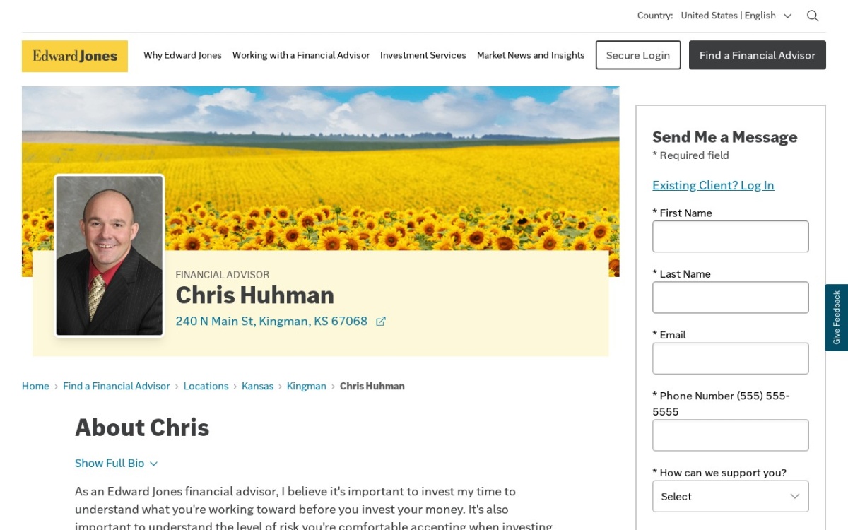
Task: Focus the First Name field
Action: click(730, 236)
